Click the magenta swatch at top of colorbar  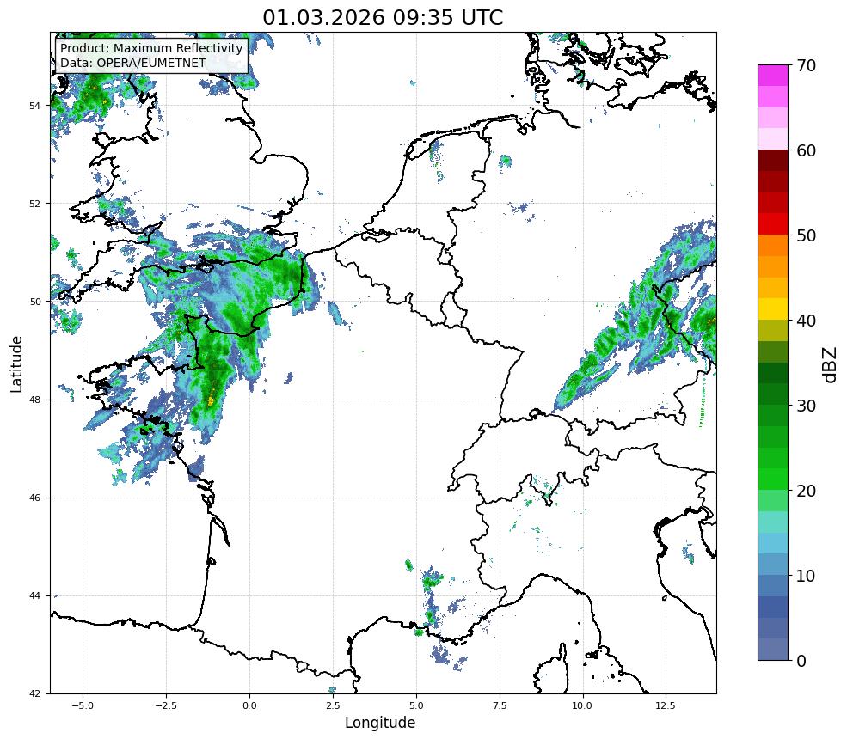773,76
